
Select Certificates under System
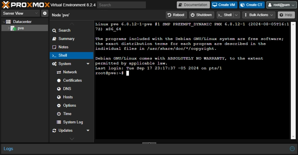click(71, 80)
